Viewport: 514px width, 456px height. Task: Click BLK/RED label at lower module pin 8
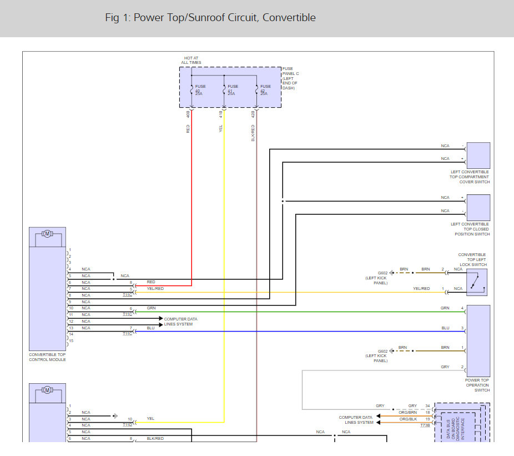coord(155,438)
